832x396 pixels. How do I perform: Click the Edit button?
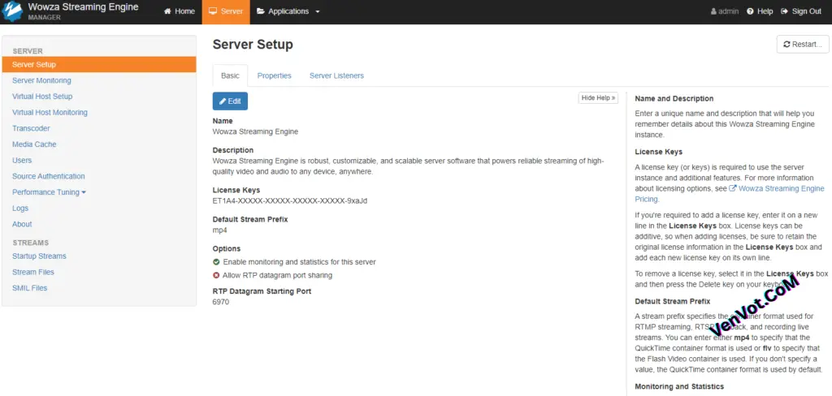tap(230, 101)
